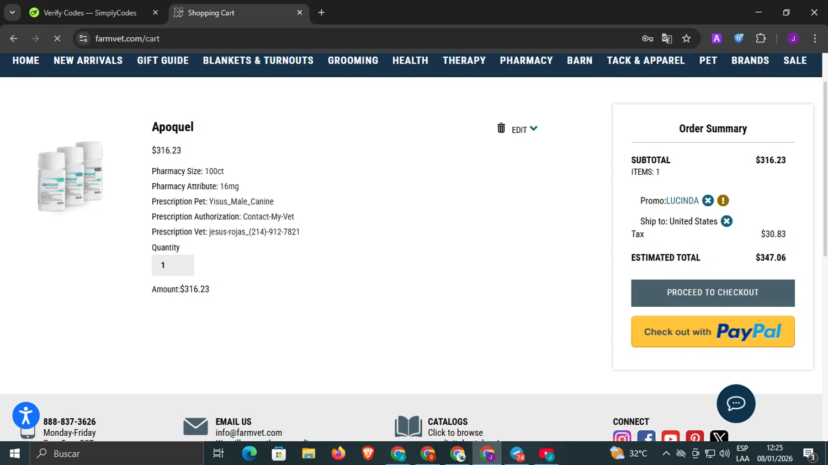Screen dimensions: 828x465
Task: Open the SALE menu
Action: coord(795,61)
